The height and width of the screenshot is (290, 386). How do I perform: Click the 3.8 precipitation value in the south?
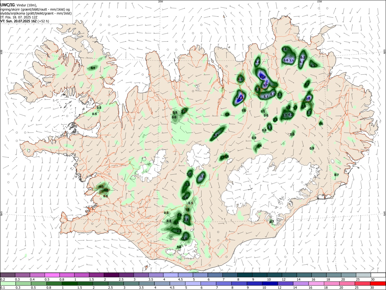coord(186,220)
